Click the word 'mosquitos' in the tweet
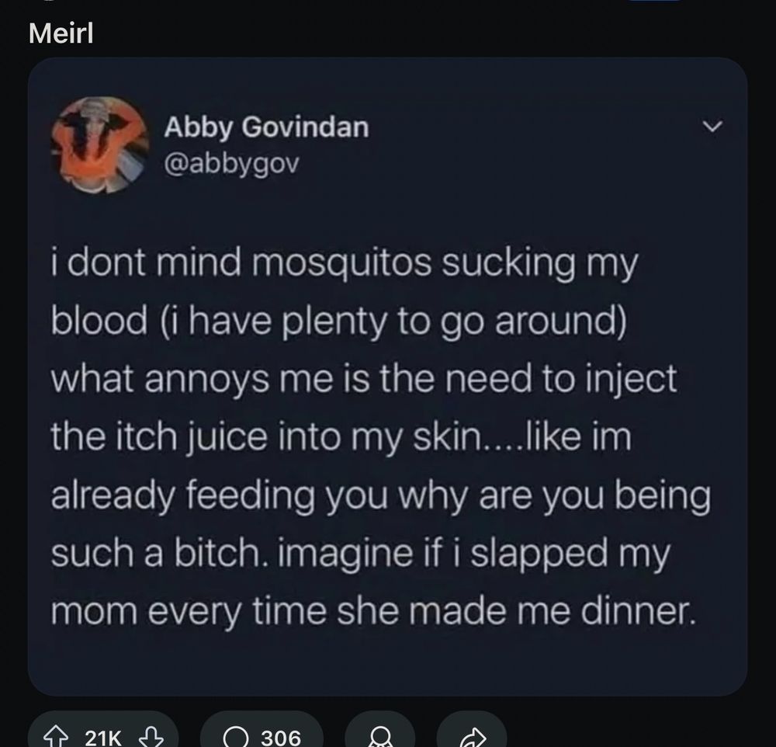The image size is (776, 747). (x=342, y=262)
